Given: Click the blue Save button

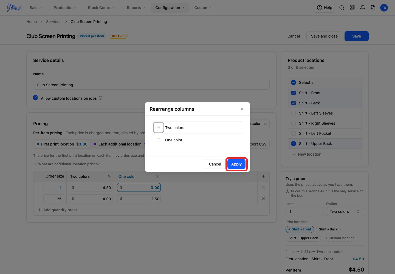Looking at the screenshot, I should click(357, 36).
